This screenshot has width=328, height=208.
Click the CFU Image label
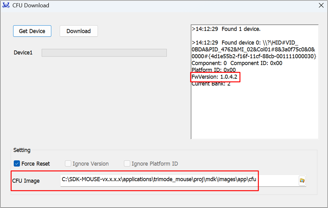pos(26,181)
